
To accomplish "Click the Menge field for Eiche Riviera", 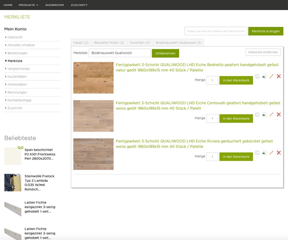I will click(x=212, y=157).
